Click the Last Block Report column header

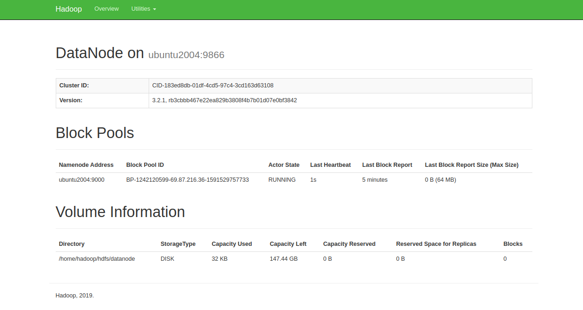387,165
